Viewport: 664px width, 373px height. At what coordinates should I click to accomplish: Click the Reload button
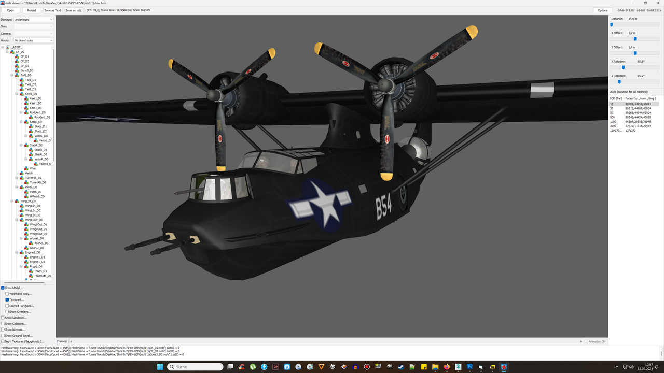(31, 10)
